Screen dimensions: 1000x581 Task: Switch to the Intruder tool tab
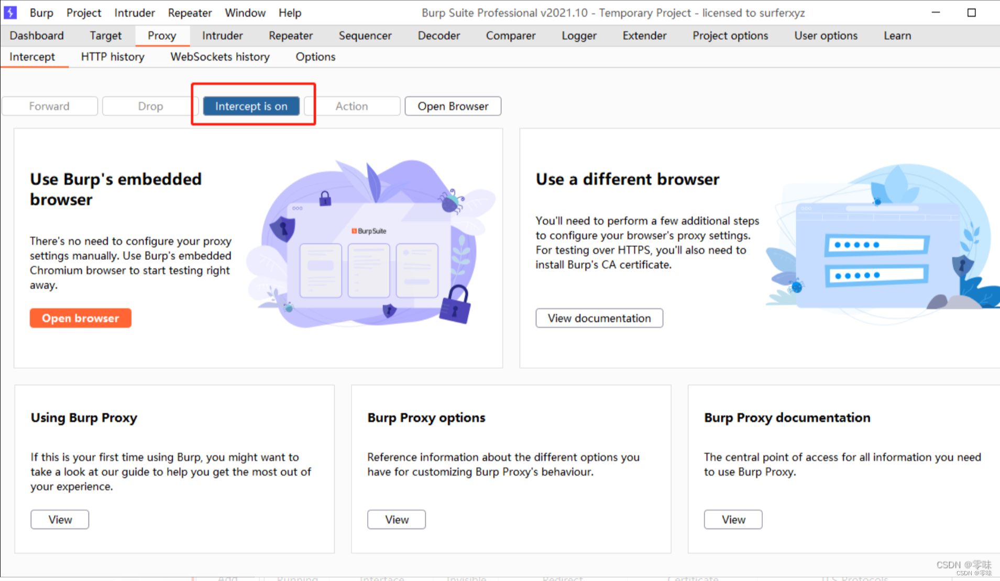click(222, 36)
